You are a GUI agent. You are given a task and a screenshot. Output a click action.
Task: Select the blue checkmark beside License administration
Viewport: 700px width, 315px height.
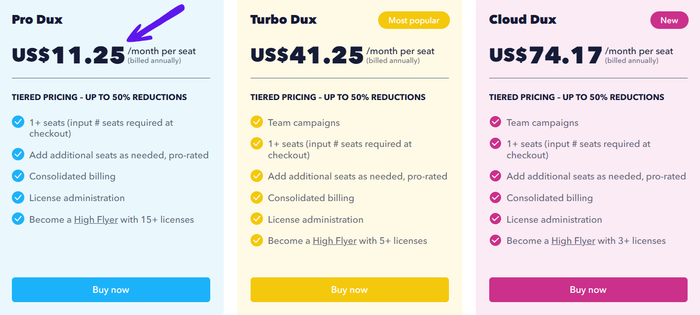tap(18, 198)
